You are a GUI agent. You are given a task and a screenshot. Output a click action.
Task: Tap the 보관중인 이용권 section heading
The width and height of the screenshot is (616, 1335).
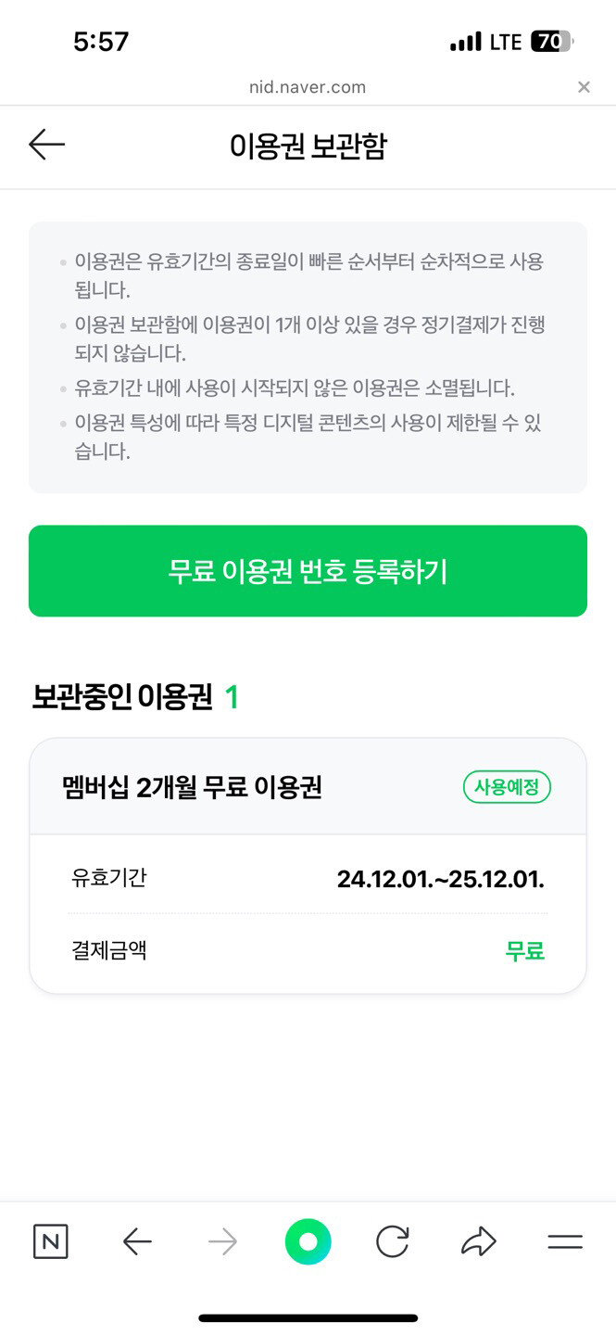[122, 697]
